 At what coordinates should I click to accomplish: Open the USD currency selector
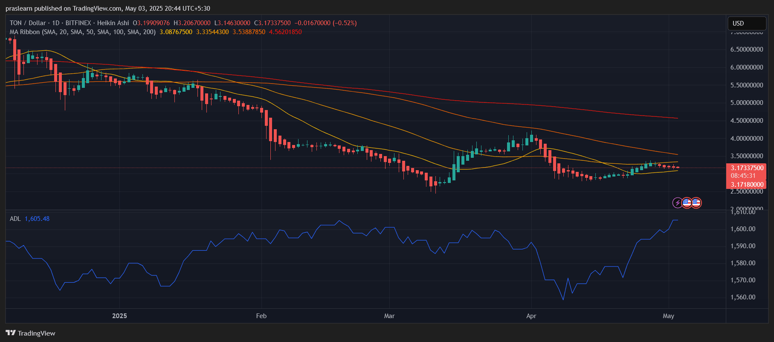point(746,23)
